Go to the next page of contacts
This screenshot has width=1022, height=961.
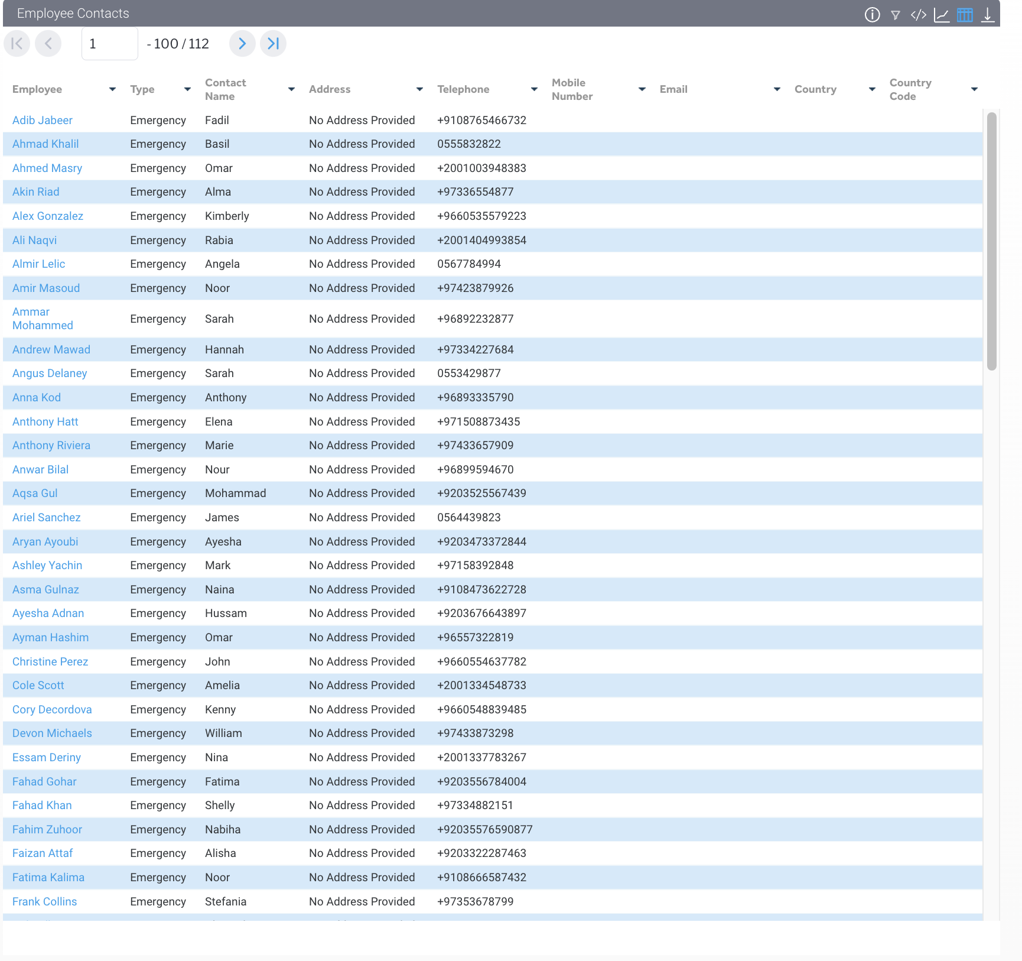pos(242,43)
